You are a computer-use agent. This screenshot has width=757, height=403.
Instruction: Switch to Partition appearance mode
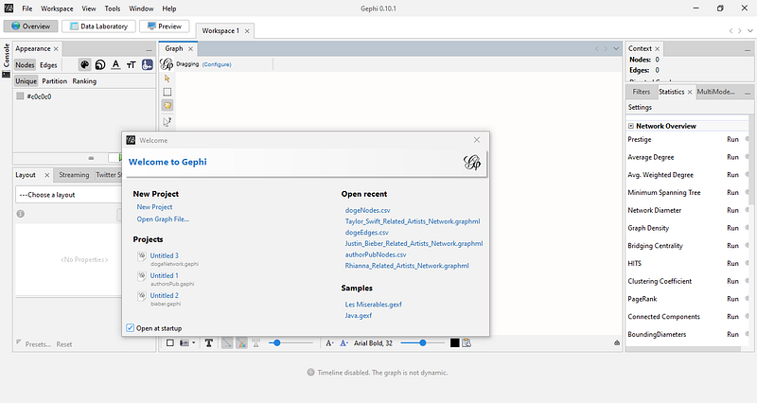pos(54,81)
